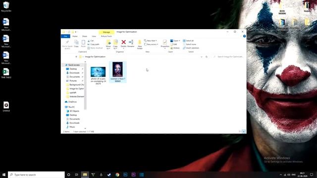The height and width of the screenshot is (178, 317).
Task: Open the Windows Start menu
Action: pos(4,175)
